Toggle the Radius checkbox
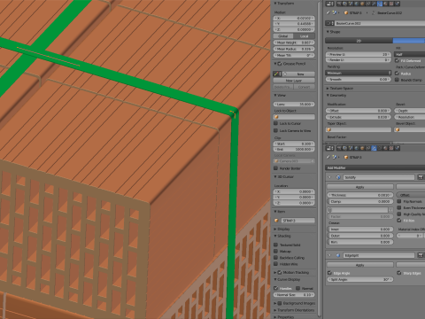425x319 pixels. [x=397, y=74]
